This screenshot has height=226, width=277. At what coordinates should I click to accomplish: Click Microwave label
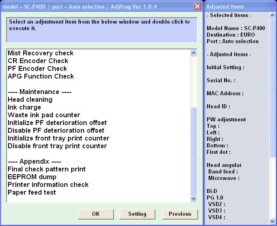click(x=224, y=178)
